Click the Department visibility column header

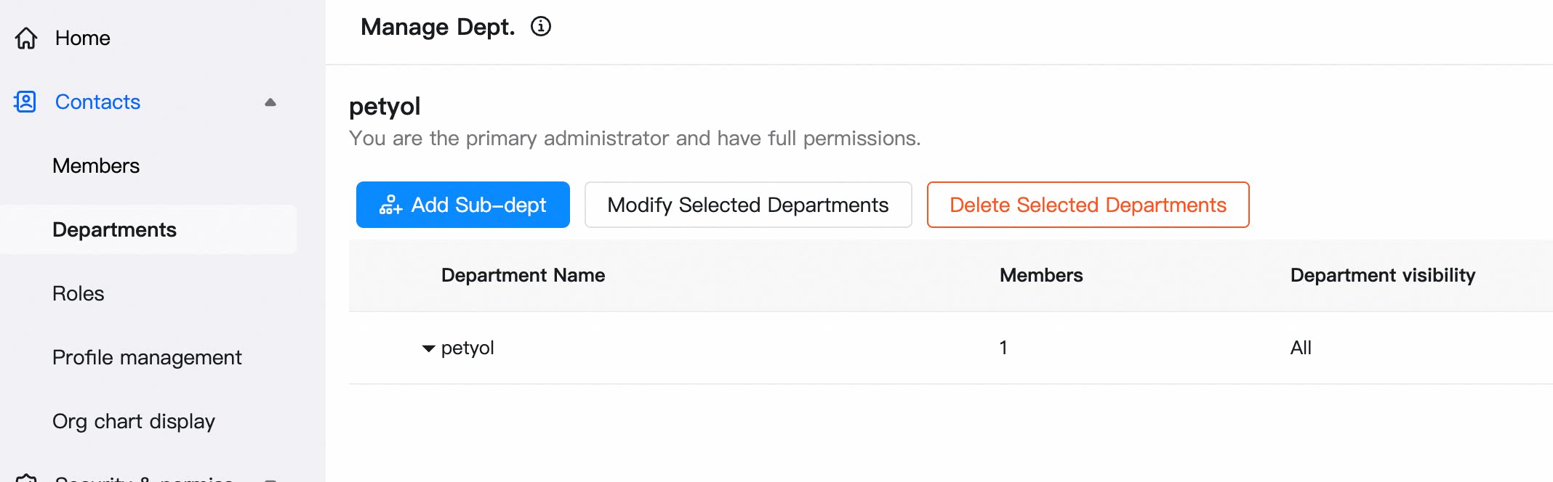(1383, 275)
